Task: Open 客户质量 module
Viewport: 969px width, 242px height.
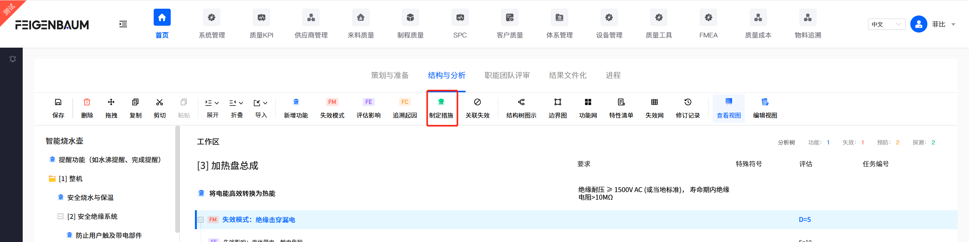Action: [509, 24]
